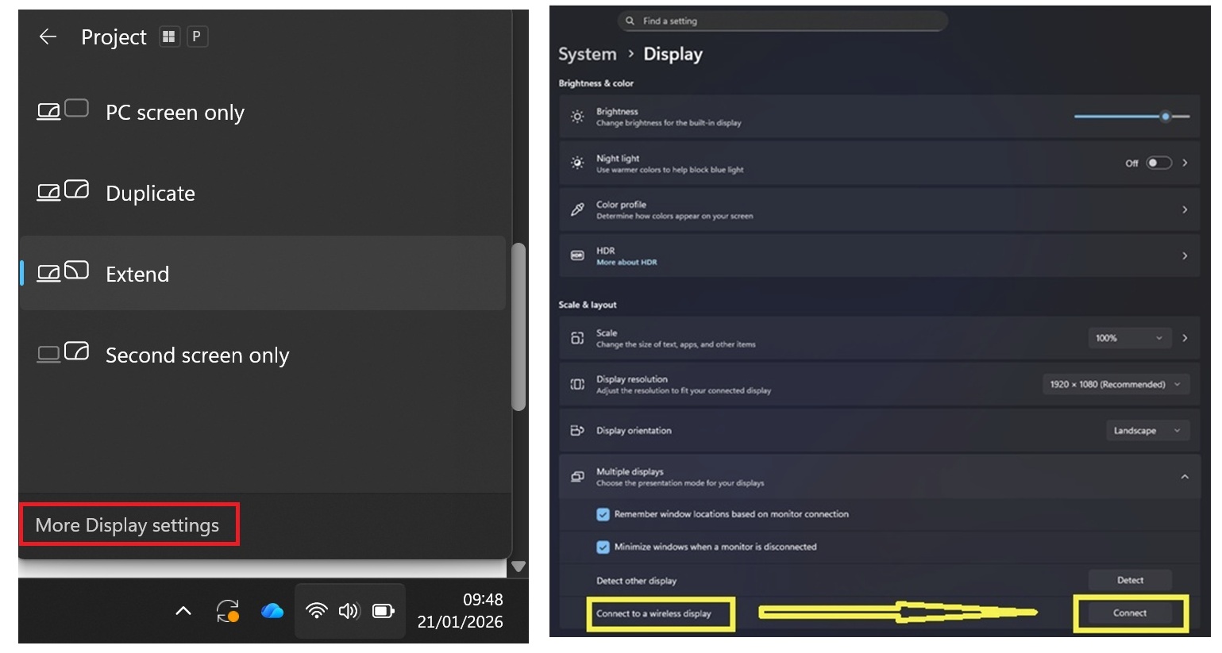Open the Display resolution dropdown

1115,384
